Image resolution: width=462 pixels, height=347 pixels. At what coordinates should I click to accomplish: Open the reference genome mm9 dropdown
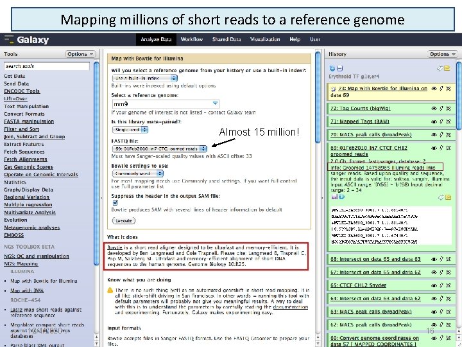click(x=166, y=104)
